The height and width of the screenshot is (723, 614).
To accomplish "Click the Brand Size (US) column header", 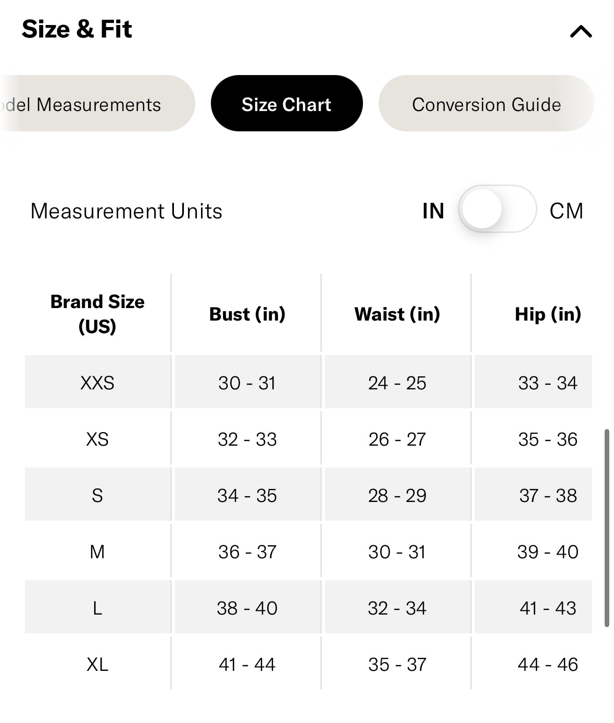I will point(97,314).
